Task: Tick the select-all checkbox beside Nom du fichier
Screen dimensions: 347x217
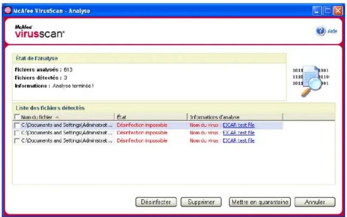Action: pyautogui.click(x=17, y=117)
